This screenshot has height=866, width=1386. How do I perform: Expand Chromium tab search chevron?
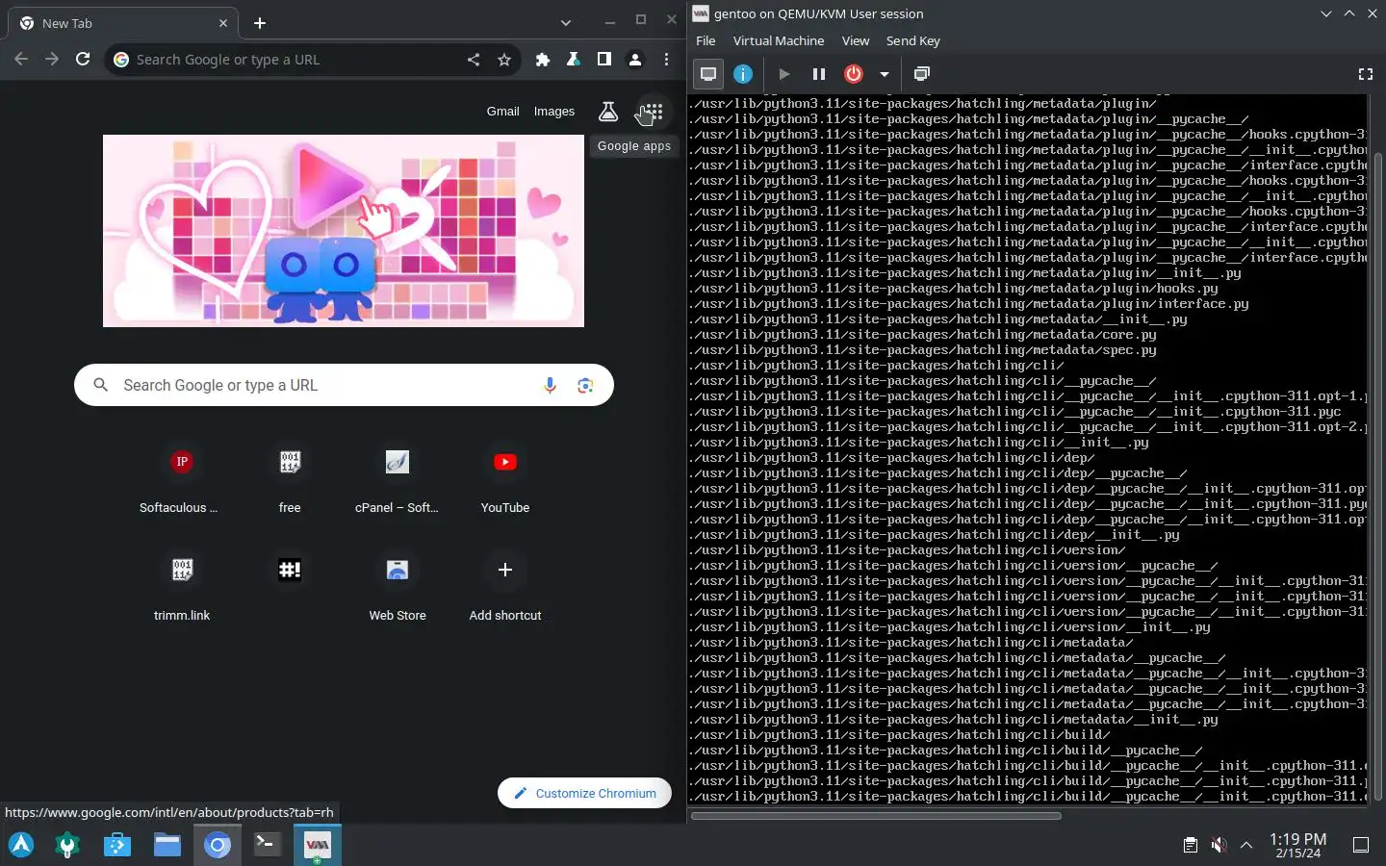click(566, 23)
